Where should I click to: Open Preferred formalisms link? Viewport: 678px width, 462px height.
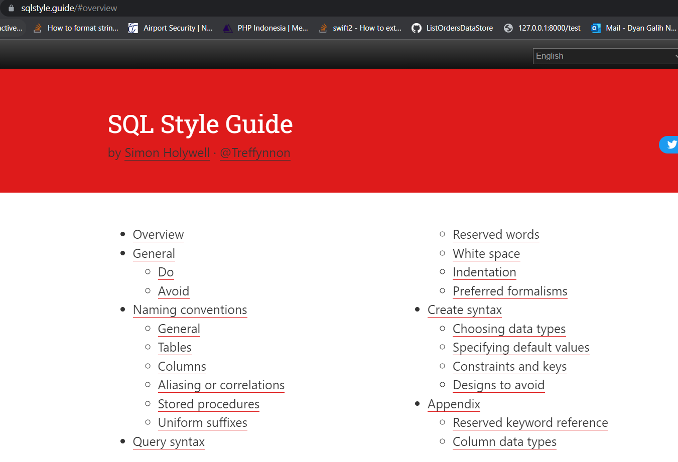pyautogui.click(x=510, y=291)
